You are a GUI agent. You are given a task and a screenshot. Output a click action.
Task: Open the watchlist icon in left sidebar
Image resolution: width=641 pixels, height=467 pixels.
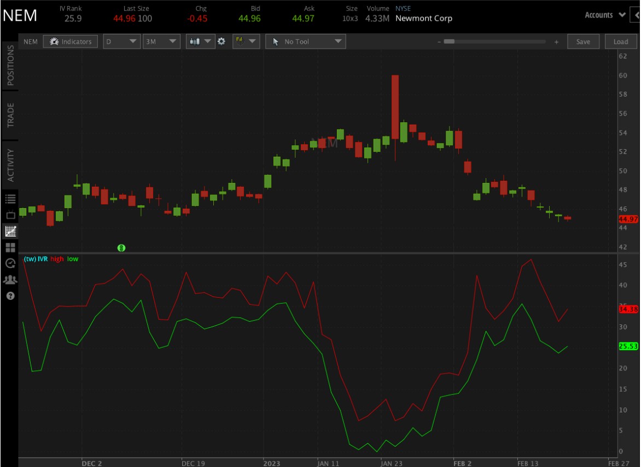click(10, 199)
